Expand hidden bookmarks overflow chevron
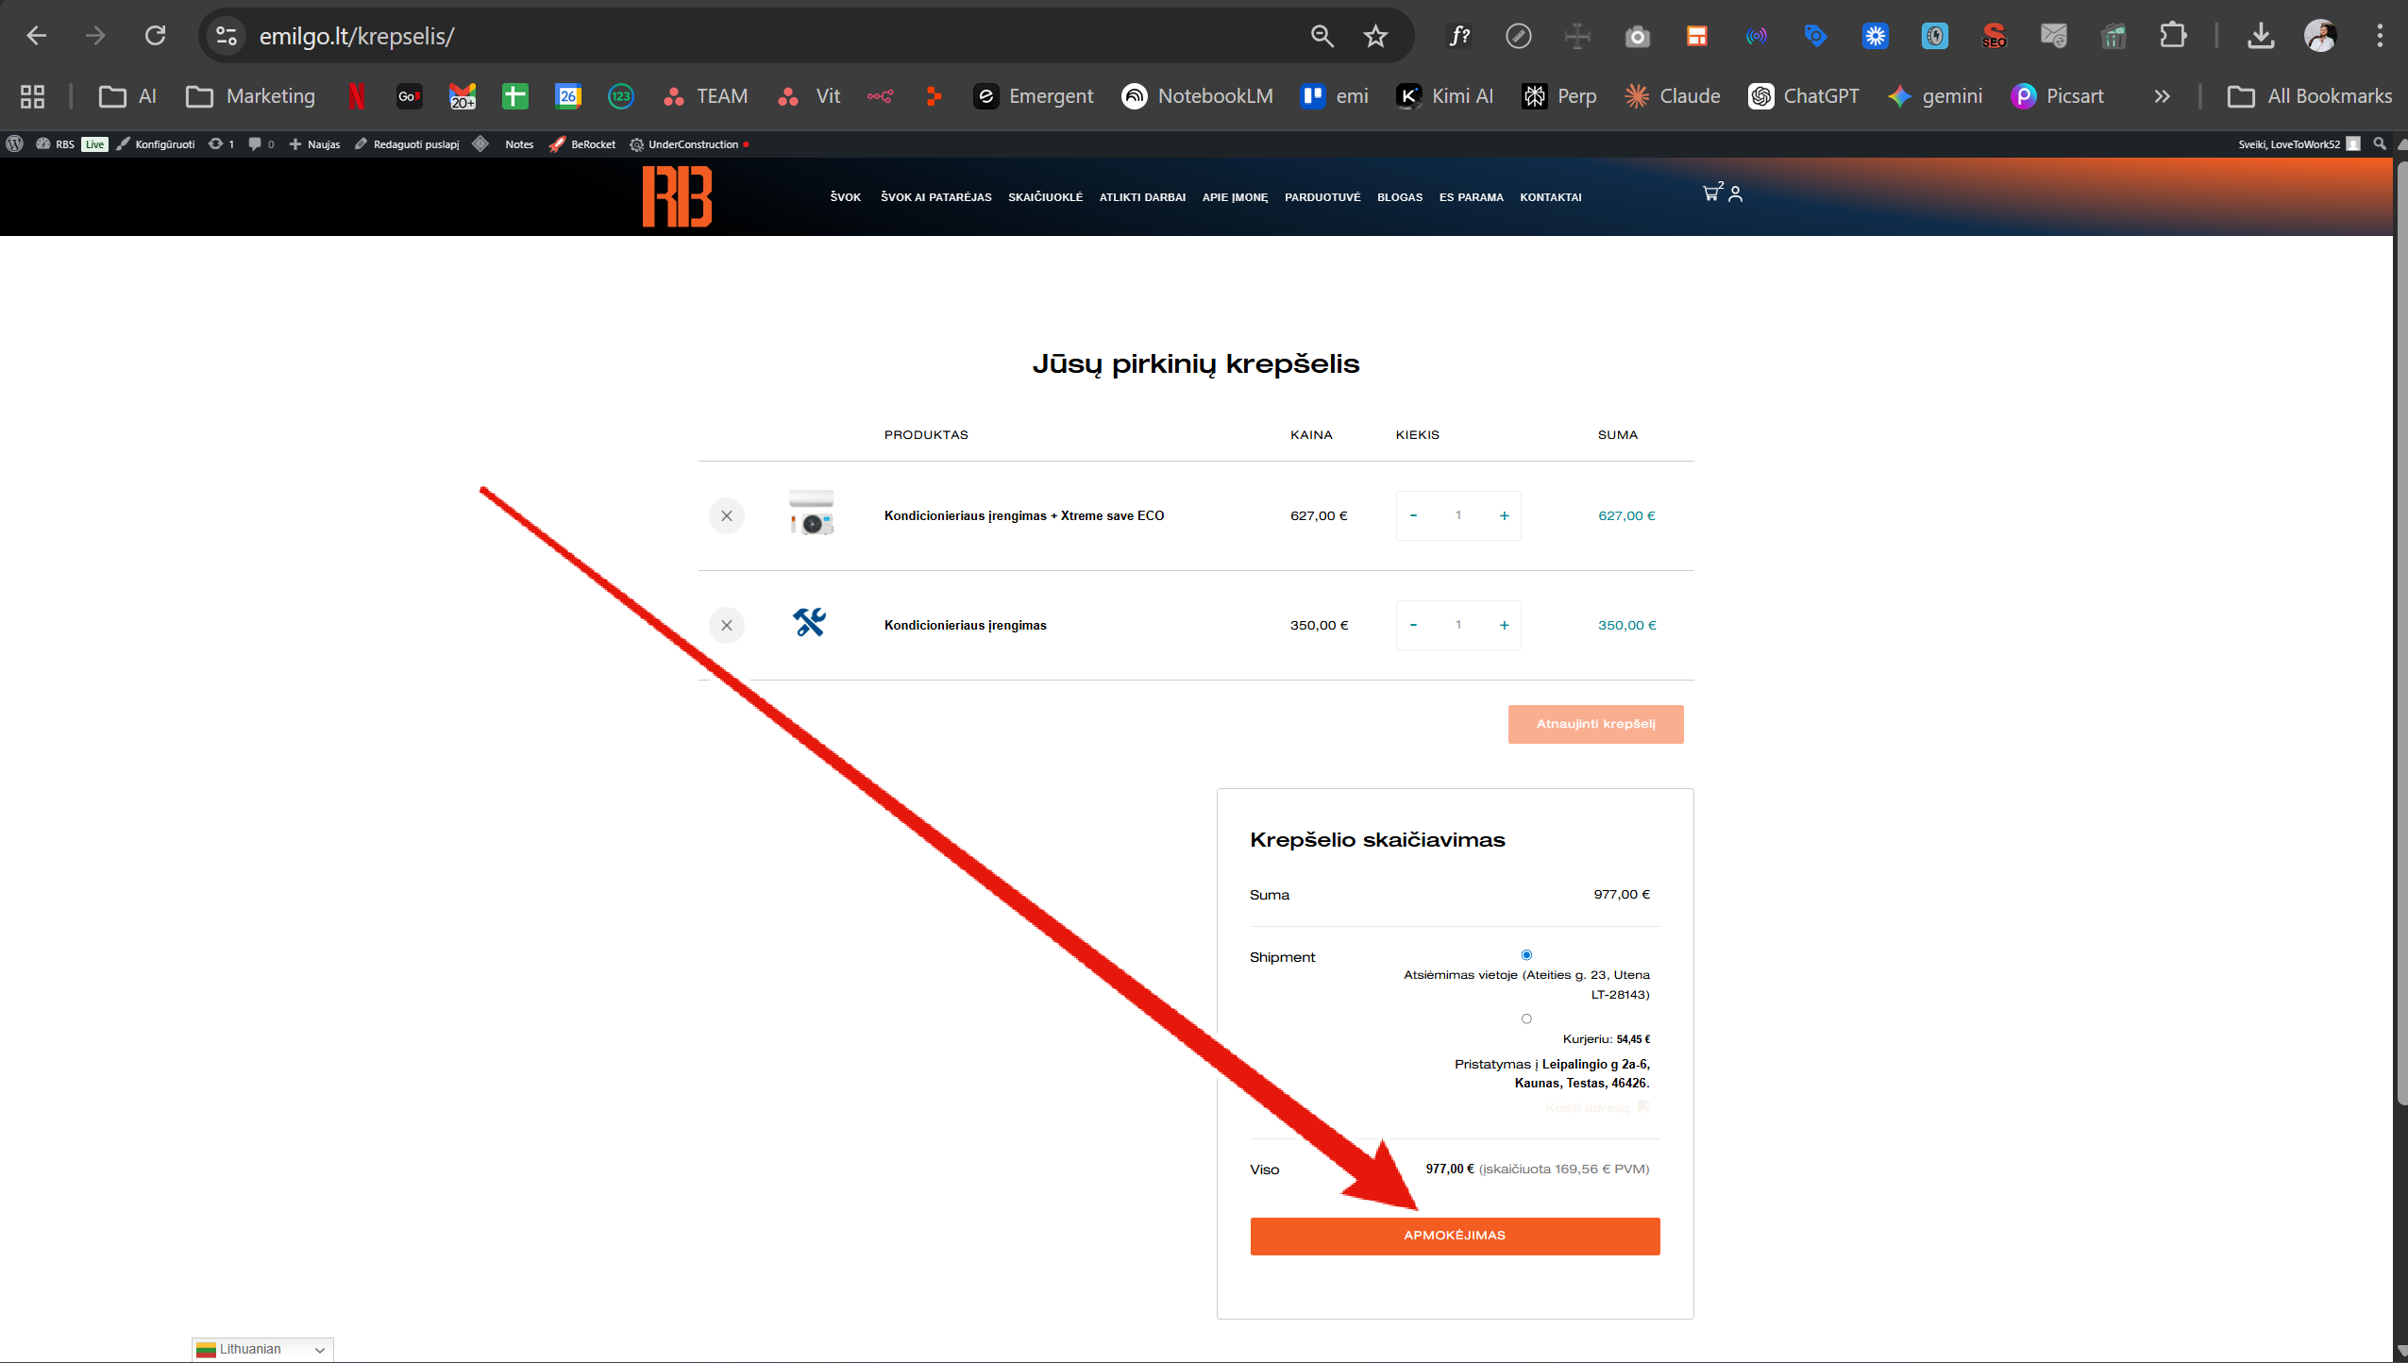 (2162, 96)
